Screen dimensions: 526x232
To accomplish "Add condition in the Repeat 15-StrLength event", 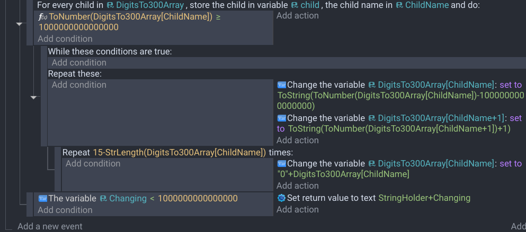I will coord(93,163).
